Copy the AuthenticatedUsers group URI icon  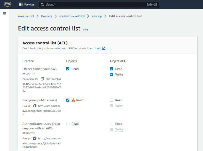tap(35, 138)
